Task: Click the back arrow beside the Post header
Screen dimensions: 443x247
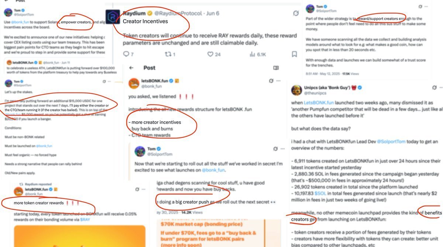Action: pyautogui.click(x=131, y=68)
